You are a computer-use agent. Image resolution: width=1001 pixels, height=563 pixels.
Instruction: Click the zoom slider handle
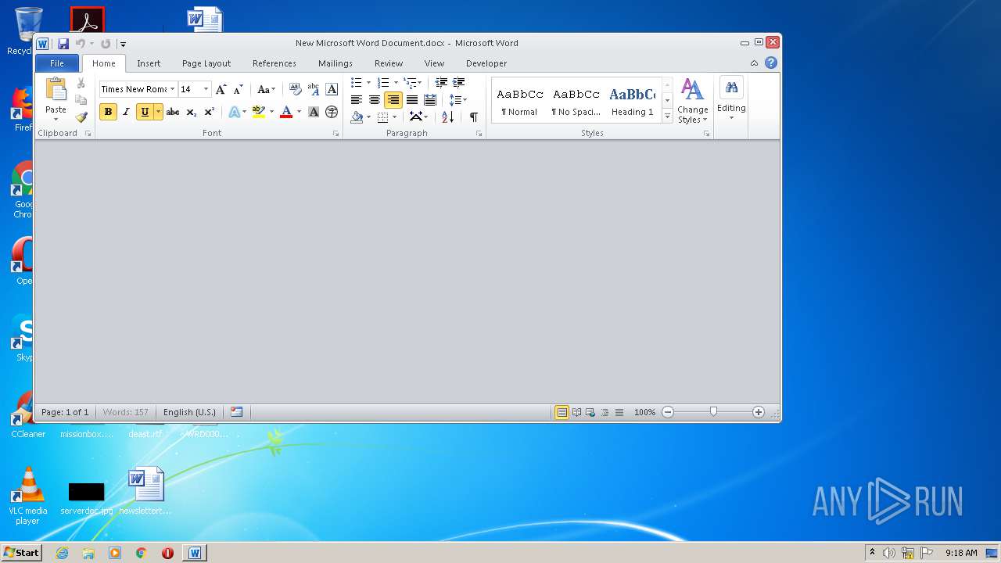[713, 411]
